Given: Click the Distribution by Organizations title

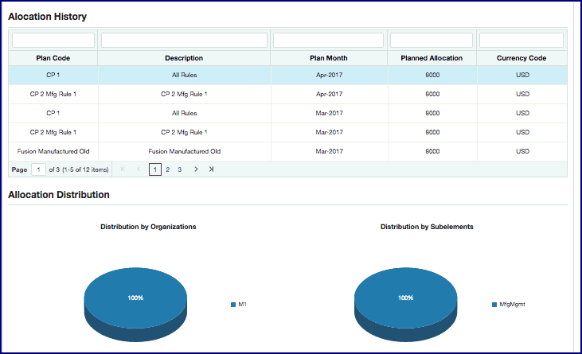Looking at the screenshot, I should (x=148, y=227).
